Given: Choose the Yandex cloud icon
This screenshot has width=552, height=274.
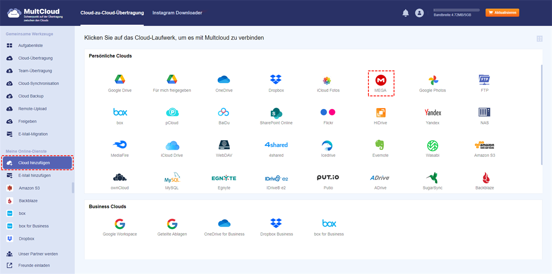Looking at the screenshot, I should [432, 113].
